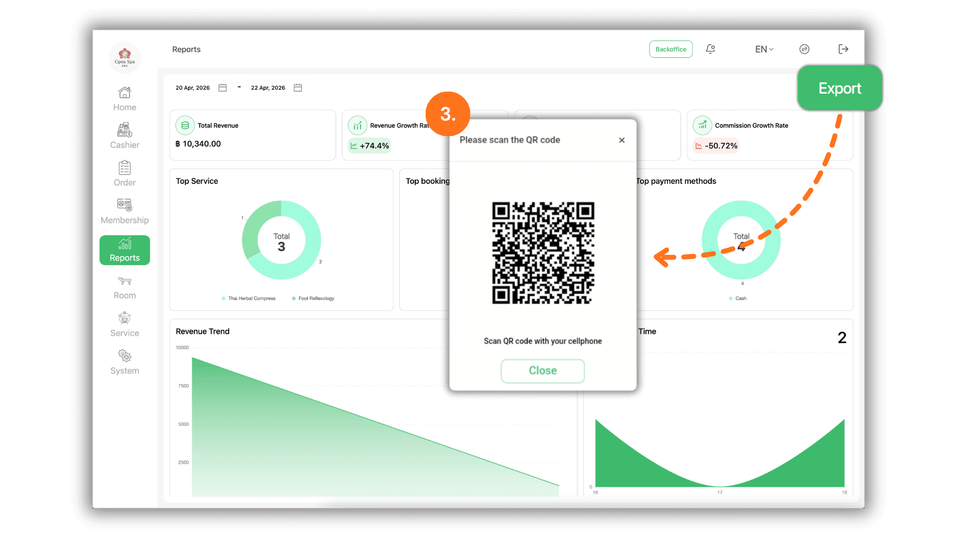Open the Room massage bed icon

click(x=125, y=281)
